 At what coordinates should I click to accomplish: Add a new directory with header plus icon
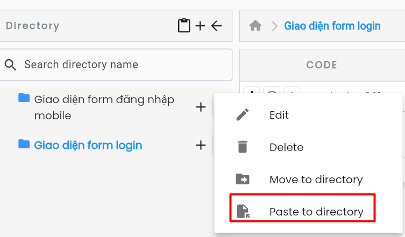point(200,26)
